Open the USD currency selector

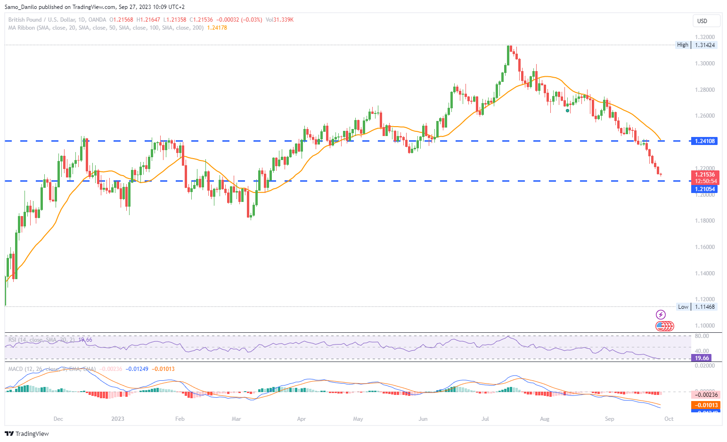click(706, 21)
